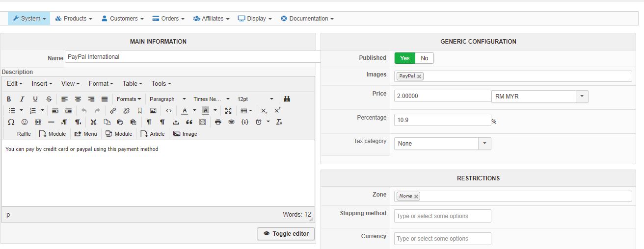Set Published to Yes
This screenshot has width=644, height=249.
(404, 58)
